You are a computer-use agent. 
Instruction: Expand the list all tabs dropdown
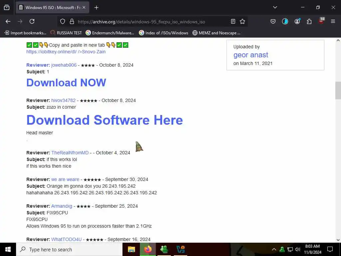pyautogui.click(x=275, y=7)
